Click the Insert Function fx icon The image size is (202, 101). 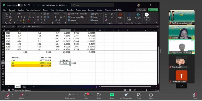[x=25, y=27]
